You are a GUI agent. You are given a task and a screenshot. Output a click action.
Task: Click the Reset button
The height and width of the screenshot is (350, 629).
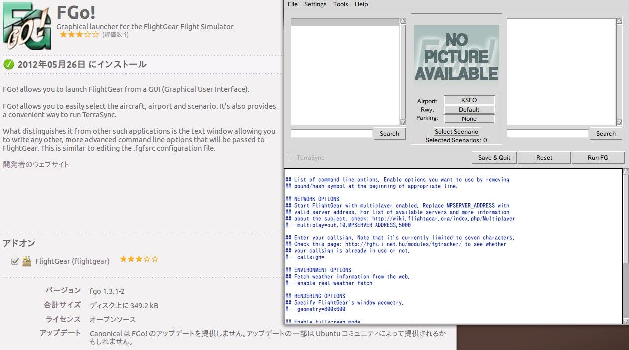[544, 158]
